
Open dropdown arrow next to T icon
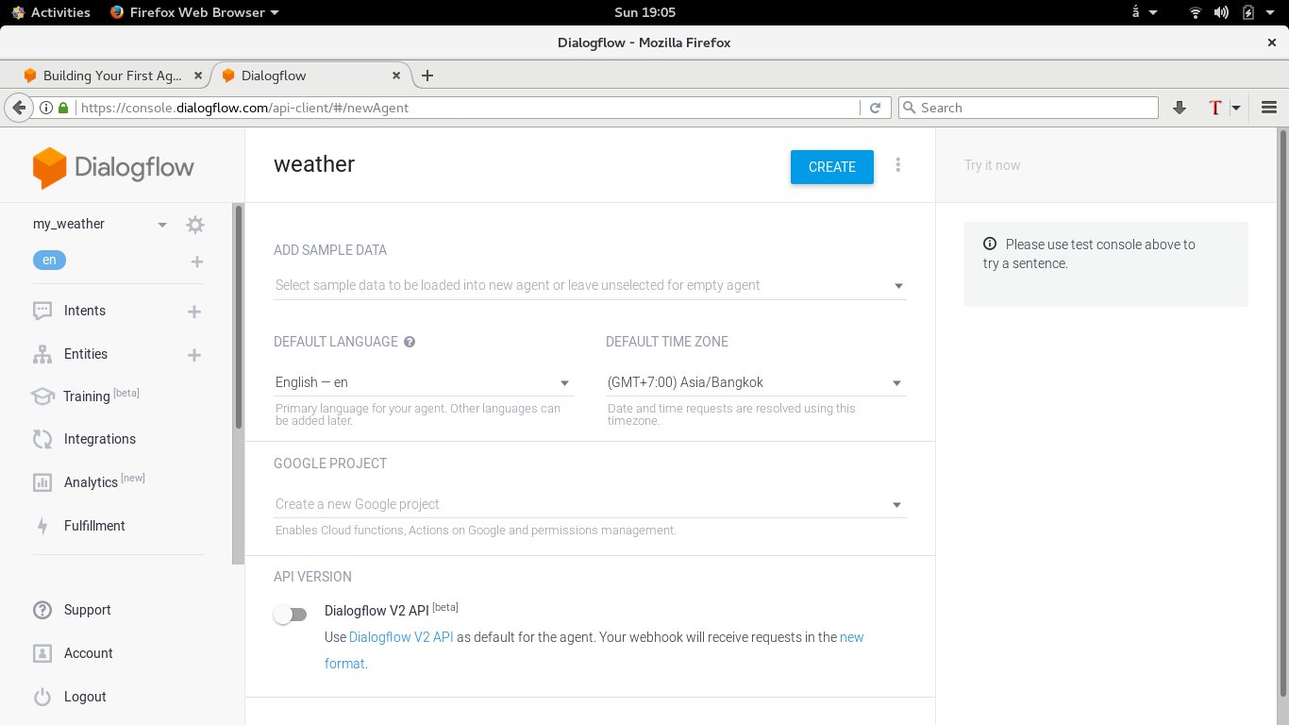point(1236,108)
